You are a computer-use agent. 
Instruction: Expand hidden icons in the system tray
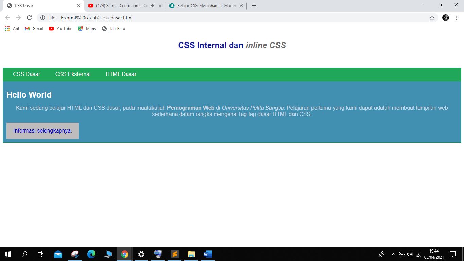pyautogui.click(x=393, y=254)
